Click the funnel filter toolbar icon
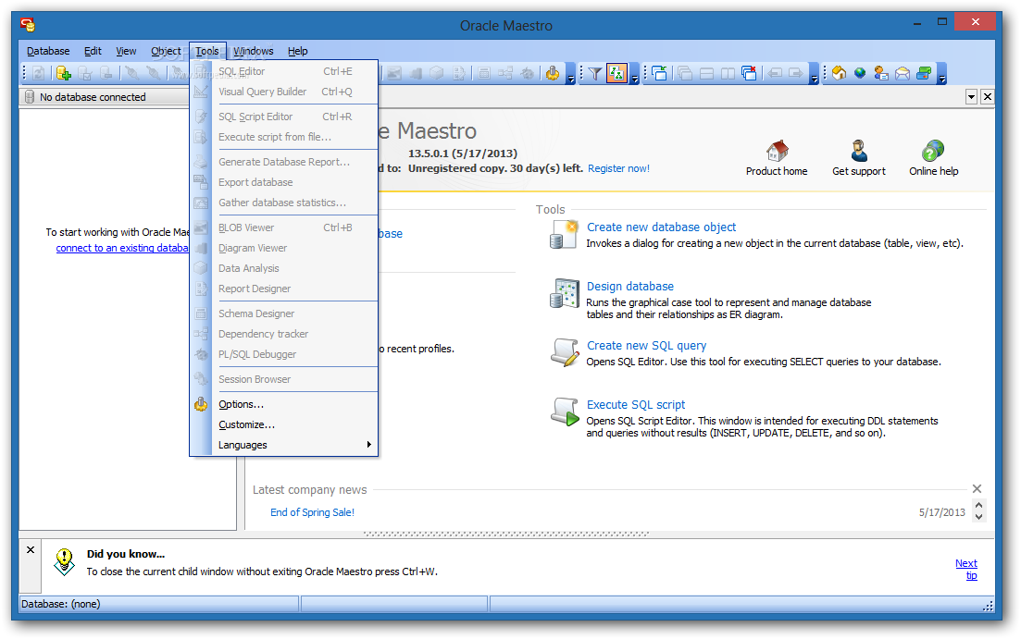Image resolution: width=1021 pixels, height=639 pixels. tap(594, 74)
